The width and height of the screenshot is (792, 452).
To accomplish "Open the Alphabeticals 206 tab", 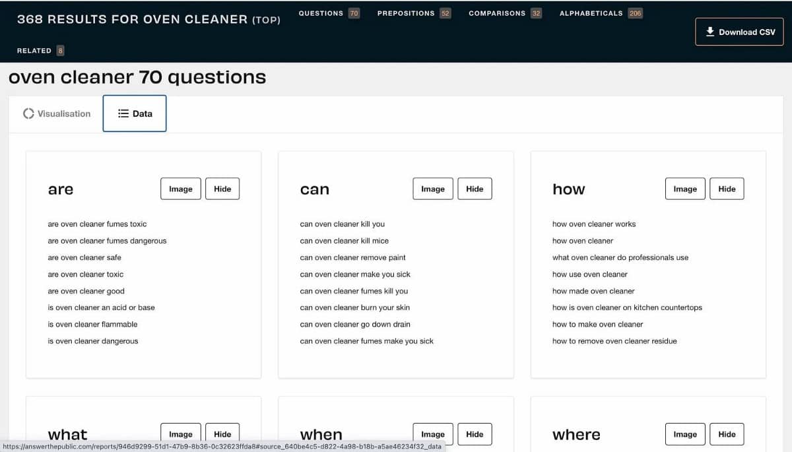I will (601, 13).
